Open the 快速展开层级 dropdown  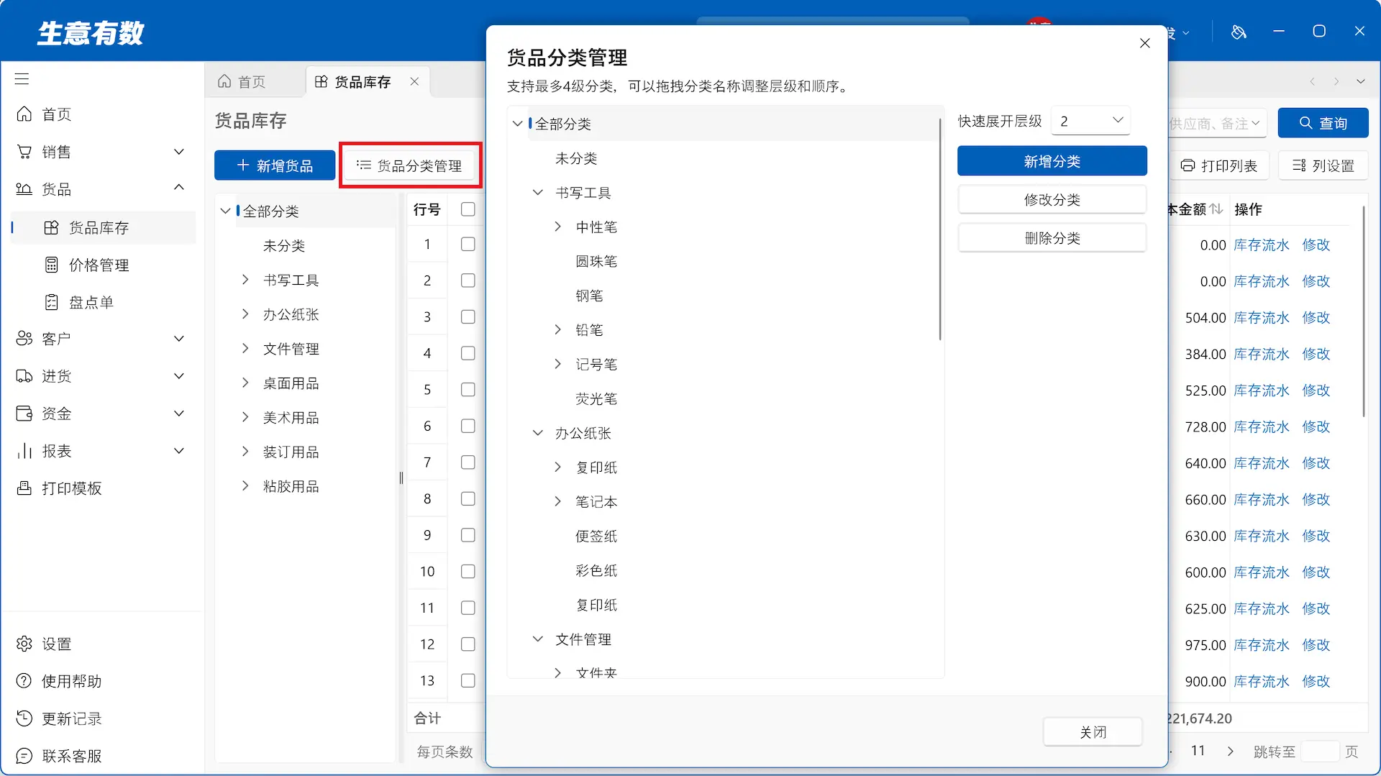1090,121
